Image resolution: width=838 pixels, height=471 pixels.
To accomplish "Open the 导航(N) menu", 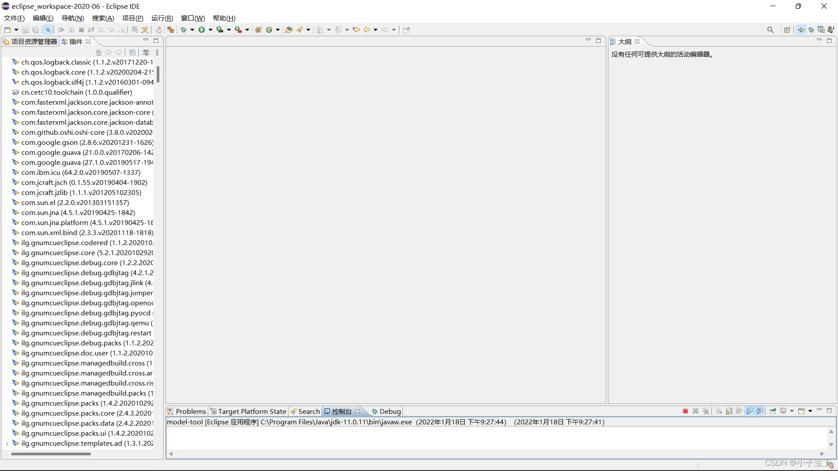I will point(72,18).
